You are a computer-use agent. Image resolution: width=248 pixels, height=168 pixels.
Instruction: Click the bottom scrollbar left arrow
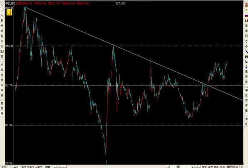click(x=168, y=167)
